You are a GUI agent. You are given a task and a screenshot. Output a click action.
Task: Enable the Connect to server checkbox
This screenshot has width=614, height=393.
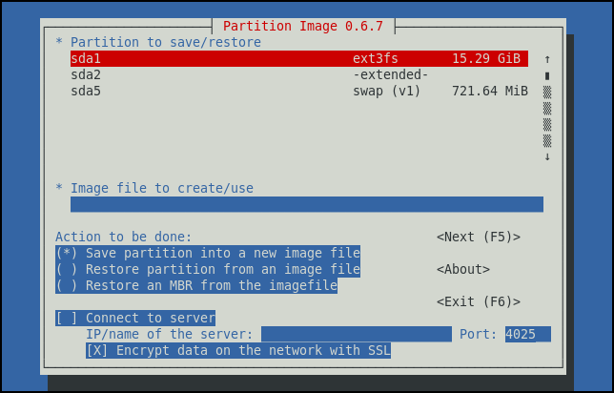[x=135, y=318]
